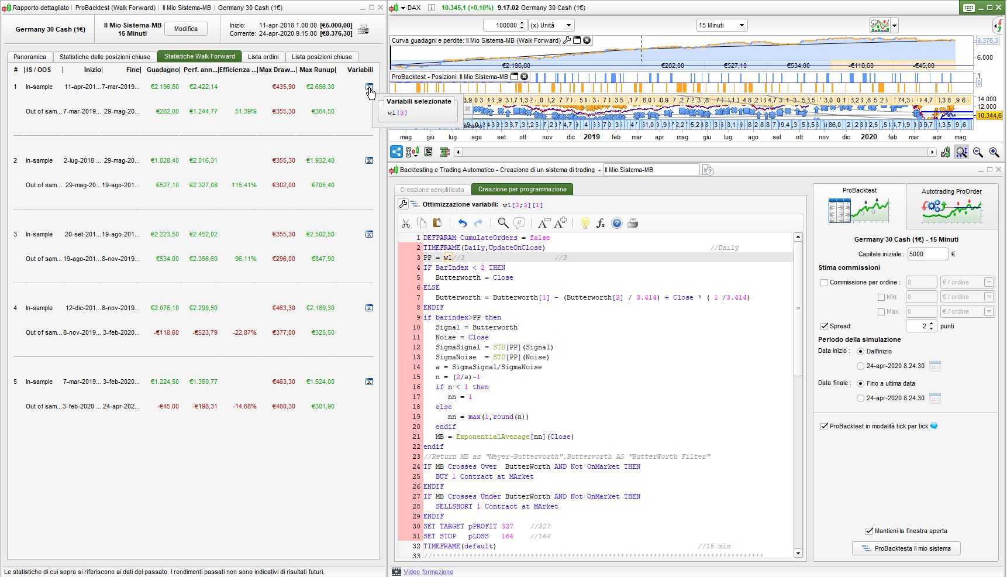Switch to the Lista ordini tab
1007x577 pixels.
coord(263,57)
